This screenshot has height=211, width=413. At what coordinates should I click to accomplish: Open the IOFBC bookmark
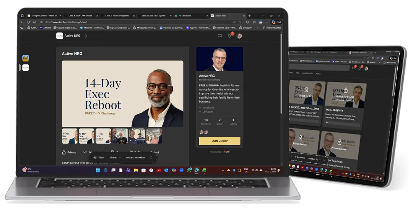[32, 28]
